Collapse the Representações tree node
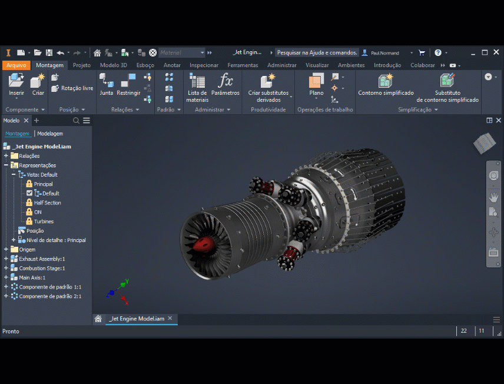Image resolution: width=504 pixels, height=384 pixels. click(x=6, y=165)
